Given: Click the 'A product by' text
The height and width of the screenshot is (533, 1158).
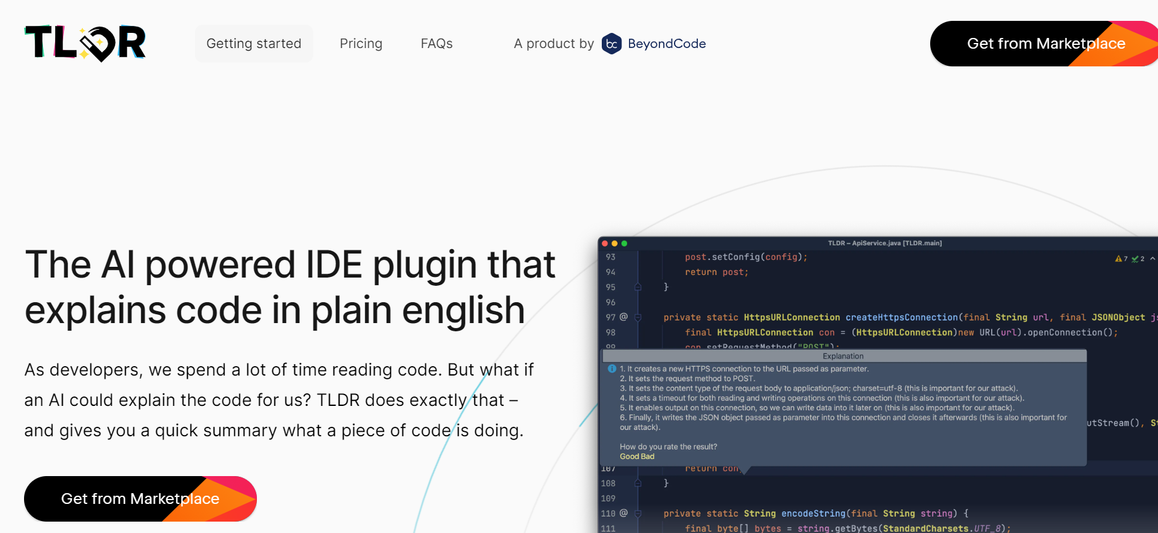Looking at the screenshot, I should coord(554,44).
